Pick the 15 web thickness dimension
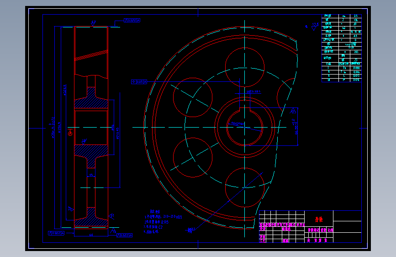The image size is (396, 257). click(91, 175)
